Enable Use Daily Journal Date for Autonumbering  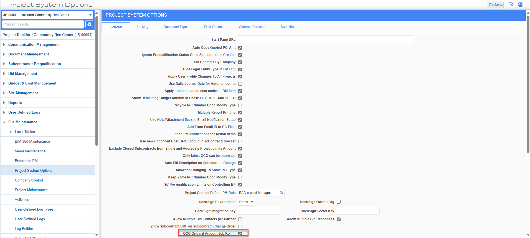pos(240,84)
